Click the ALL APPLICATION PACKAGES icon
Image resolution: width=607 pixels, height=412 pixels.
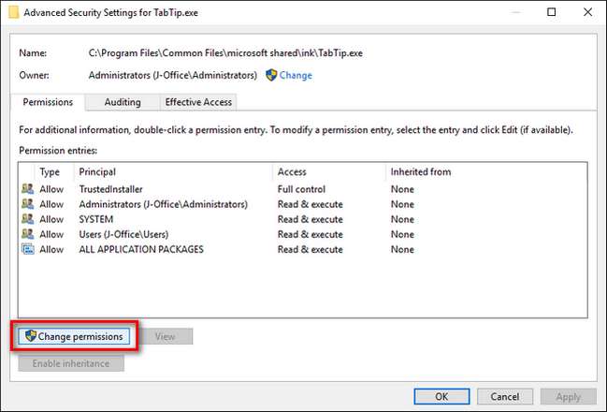[x=26, y=250]
